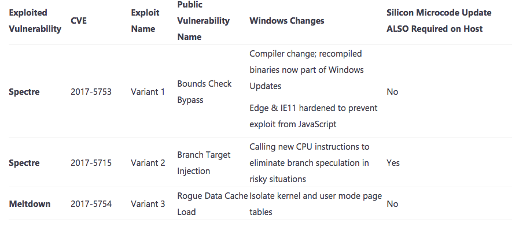Click the Isolate kernel page tables text
This screenshot has height=230, width=519.
pos(315,204)
